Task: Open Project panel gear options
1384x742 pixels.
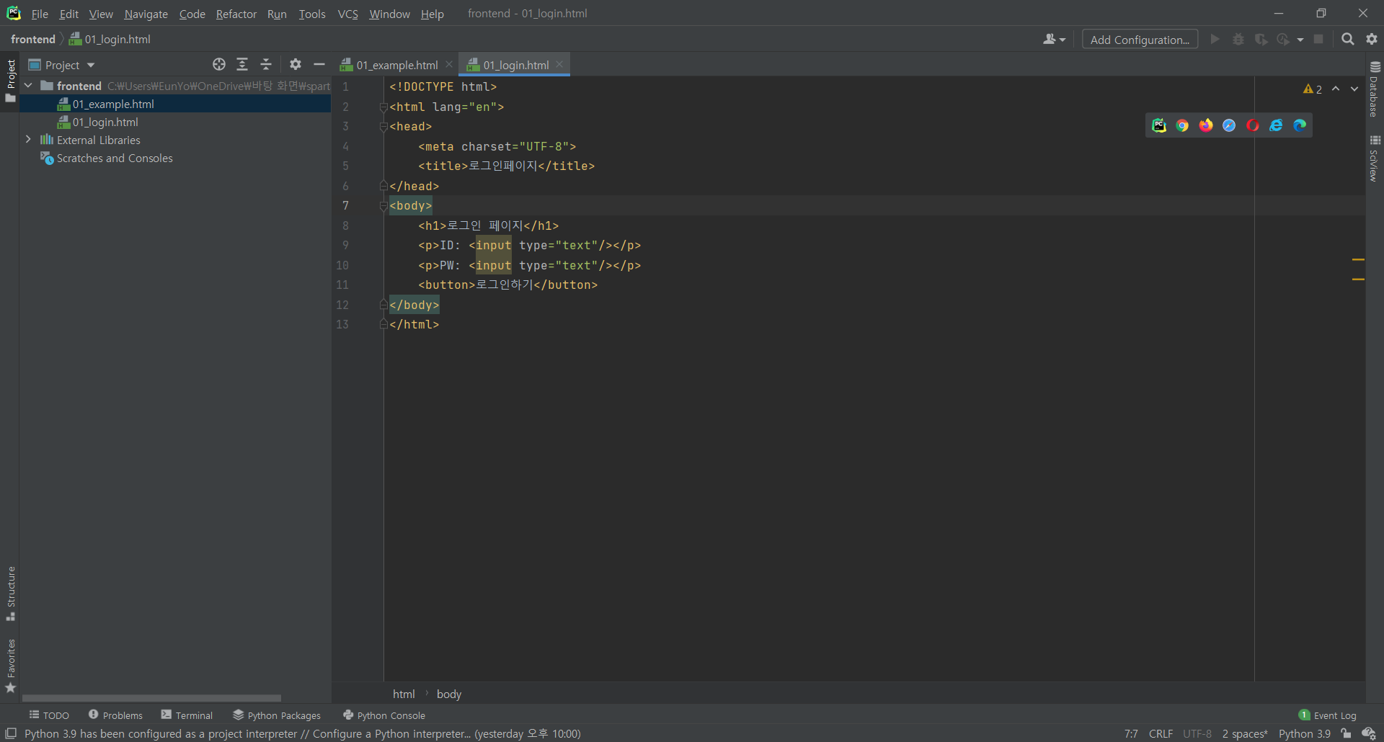Action: pos(296,65)
